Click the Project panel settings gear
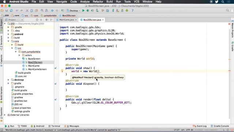Image resolution: width=234 pixels, height=132 pixels. (46, 20)
